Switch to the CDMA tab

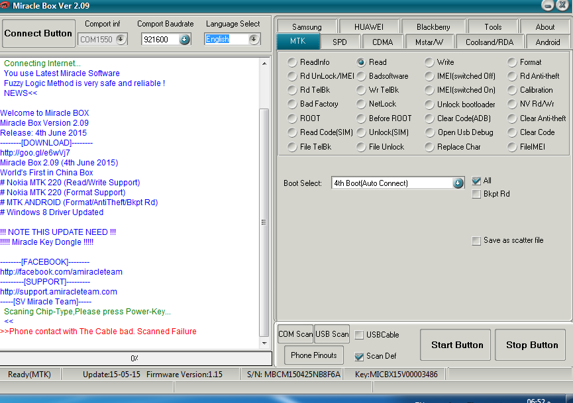pyautogui.click(x=383, y=42)
